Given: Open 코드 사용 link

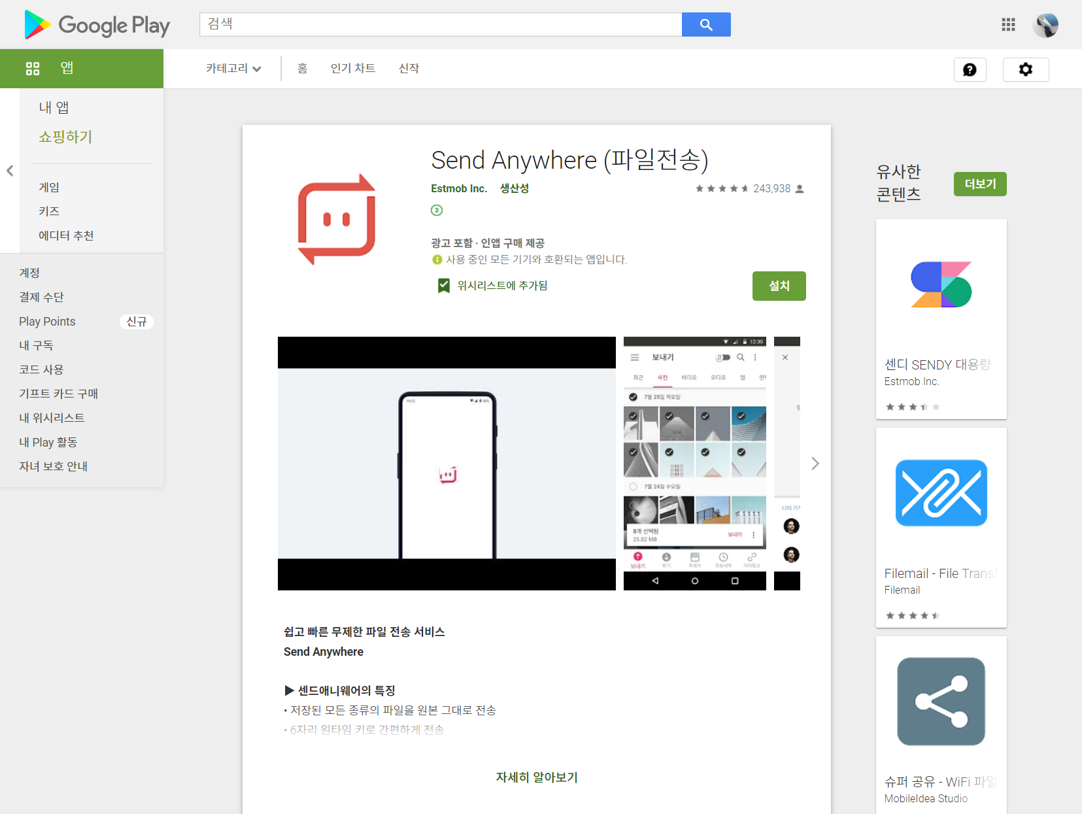Looking at the screenshot, I should coord(41,369).
